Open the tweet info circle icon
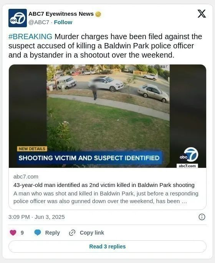Viewport: 215px width, 263px height. tap(202, 217)
